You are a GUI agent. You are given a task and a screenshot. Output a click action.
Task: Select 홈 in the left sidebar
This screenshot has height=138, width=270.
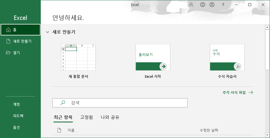click(x=21, y=30)
